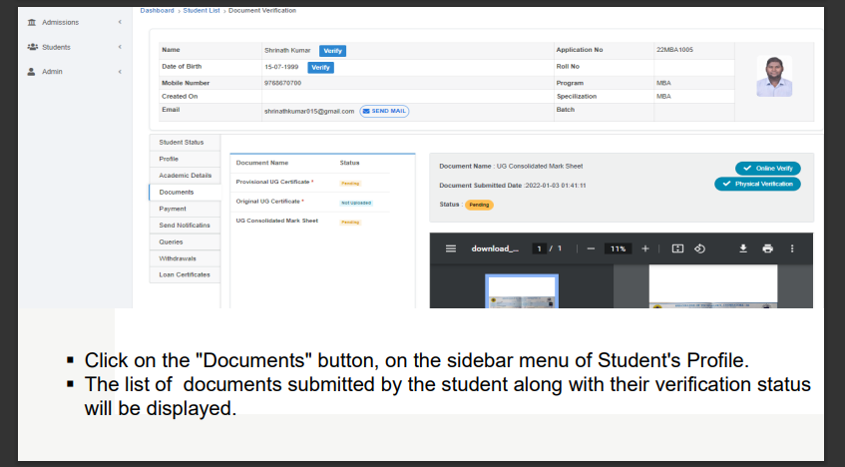Open the PDF viewer sidebar menu icon

tap(450, 248)
